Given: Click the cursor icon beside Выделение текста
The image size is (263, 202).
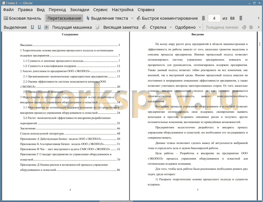Looking at the screenshot, I should (x=88, y=18).
